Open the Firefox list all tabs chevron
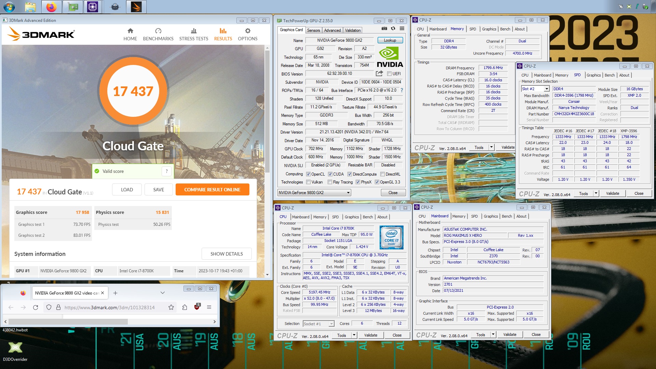Screen dimensions: 656x369 (x=163, y=293)
